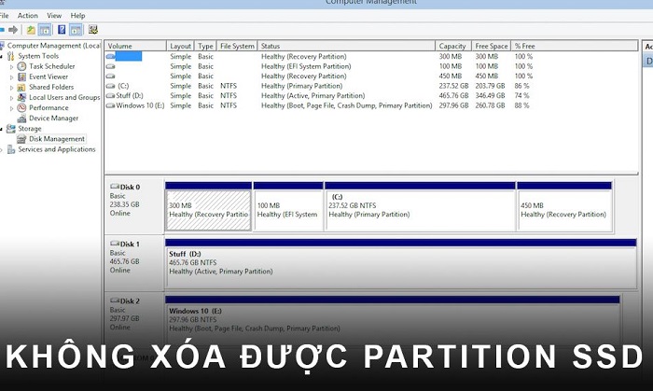The height and width of the screenshot is (391, 653).
Task: Expand the Task Scheduler node
Action: 11,66
